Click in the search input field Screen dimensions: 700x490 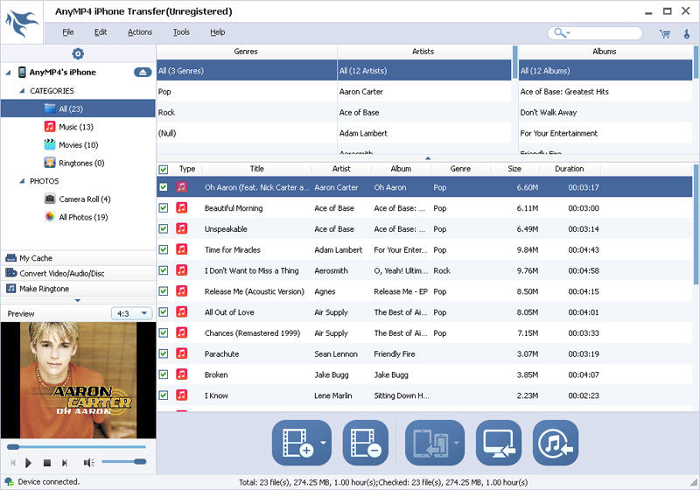606,33
